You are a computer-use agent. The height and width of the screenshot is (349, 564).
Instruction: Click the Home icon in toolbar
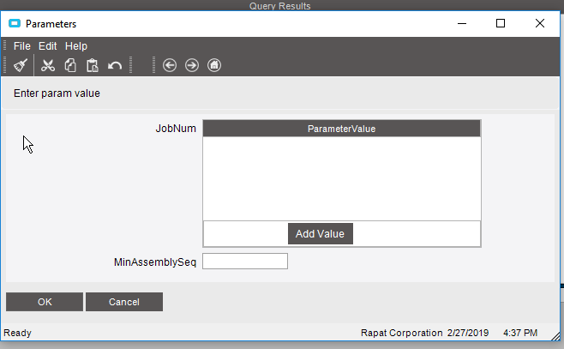214,65
